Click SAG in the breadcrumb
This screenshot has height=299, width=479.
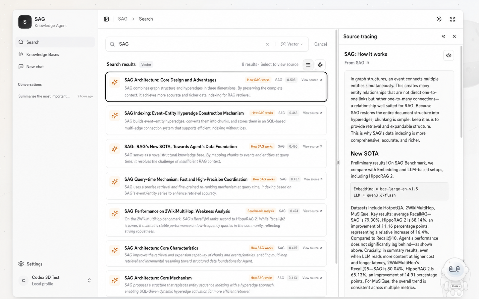[x=123, y=19]
